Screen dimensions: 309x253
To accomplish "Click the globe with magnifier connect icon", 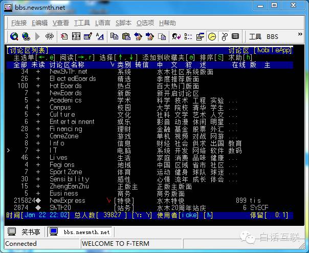I will point(14,36).
